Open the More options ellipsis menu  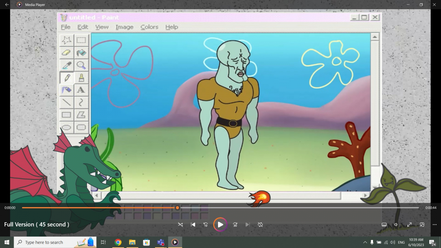pos(434,224)
